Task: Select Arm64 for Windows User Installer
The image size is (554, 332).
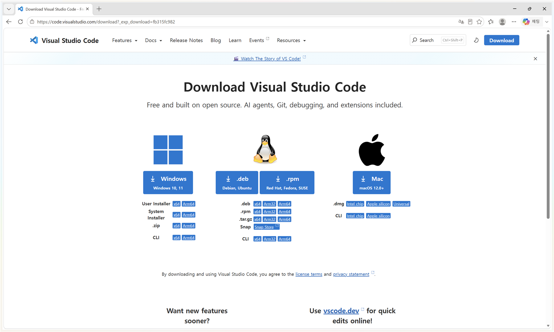Action: click(189, 204)
